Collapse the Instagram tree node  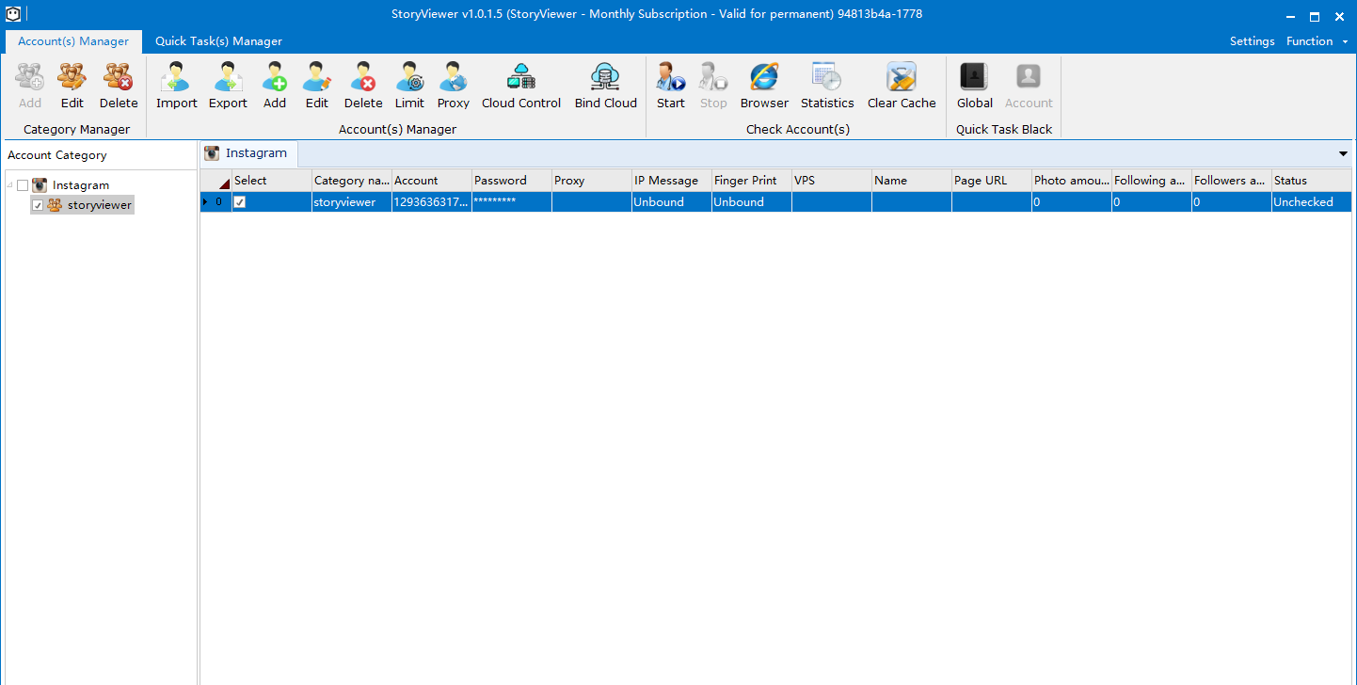(9, 185)
